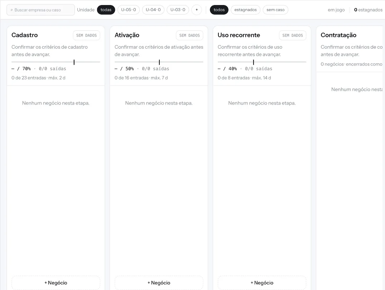Click the Ativação 50% threshold bar
This screenshot has height=290, width=385.
point(159,62)
